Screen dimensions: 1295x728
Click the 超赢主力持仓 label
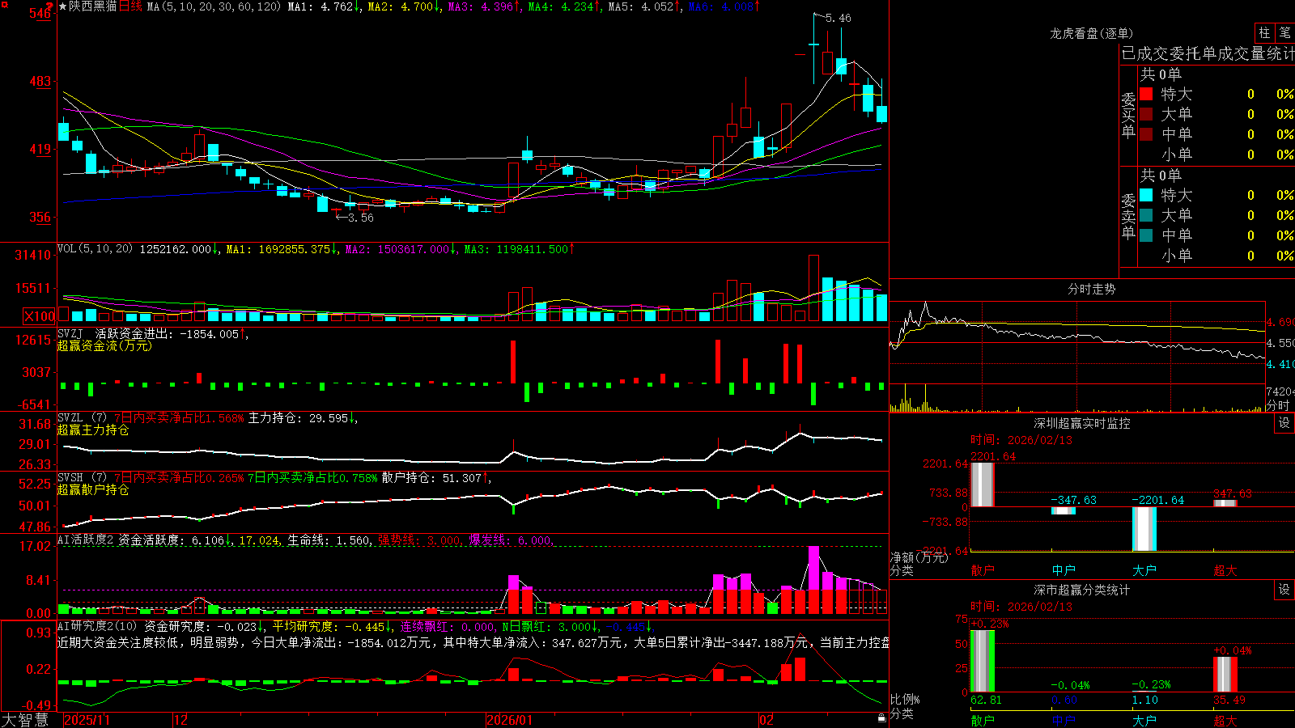click(93, 430)
